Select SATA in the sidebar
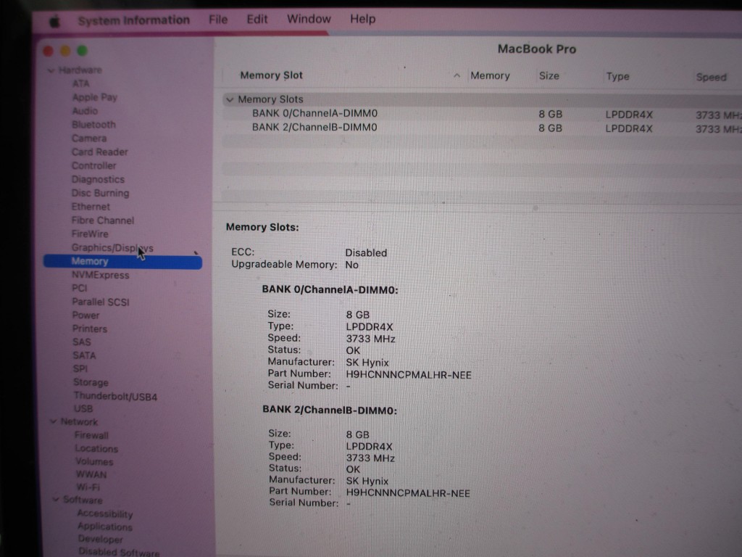This screenshot has width=742, height=557. click(84, 355)
